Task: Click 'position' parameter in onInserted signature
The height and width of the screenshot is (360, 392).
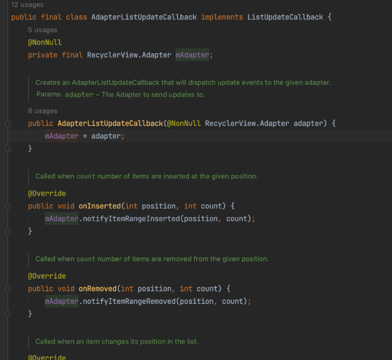Action: coord(158,206)
